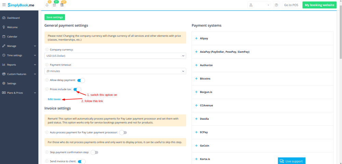Follow the Edit taxes link
Screen dimensions: 342x164
[x=54, y=99]
